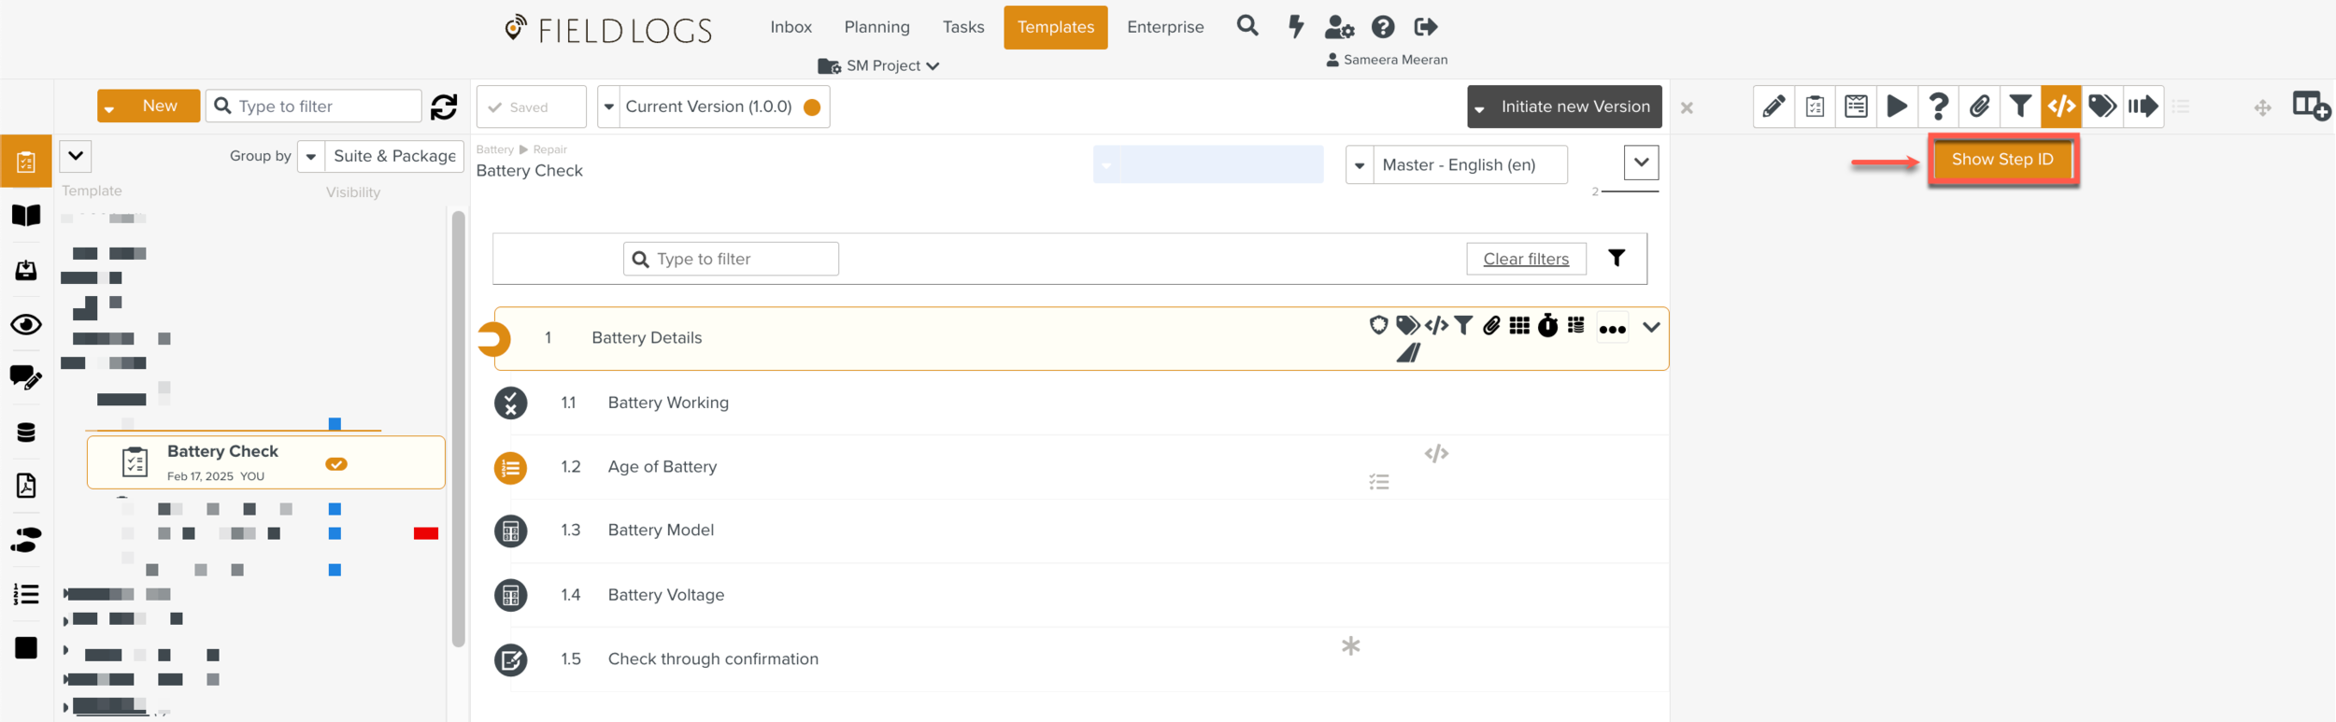This screenshot has height=722, width=2336.
Task: Toggle the Show Step ID code button
Action: coord(2060,106)
